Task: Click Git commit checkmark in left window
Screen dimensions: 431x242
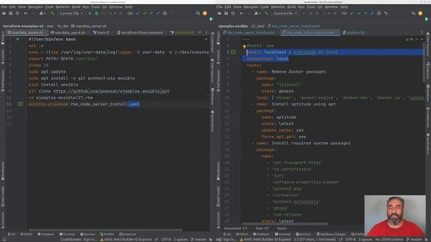Action: (145, 13)
